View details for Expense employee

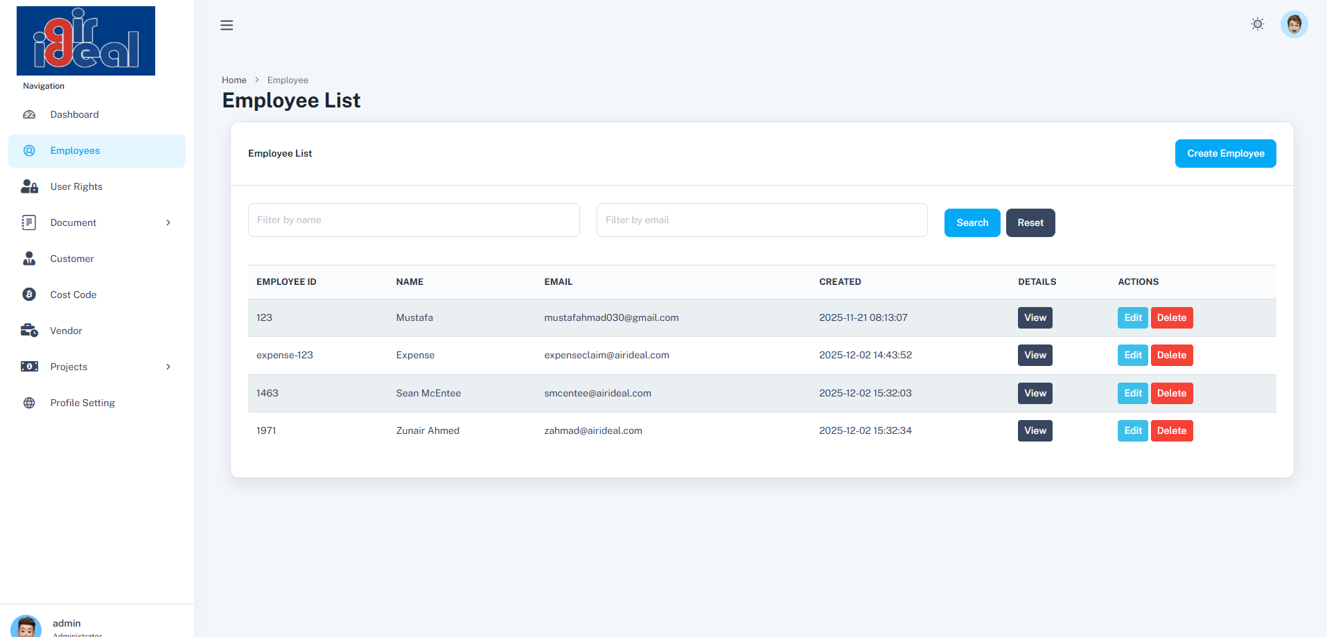coord(1035,355)
